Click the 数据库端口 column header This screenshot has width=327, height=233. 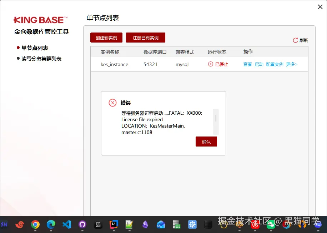[x=155, y=52]
